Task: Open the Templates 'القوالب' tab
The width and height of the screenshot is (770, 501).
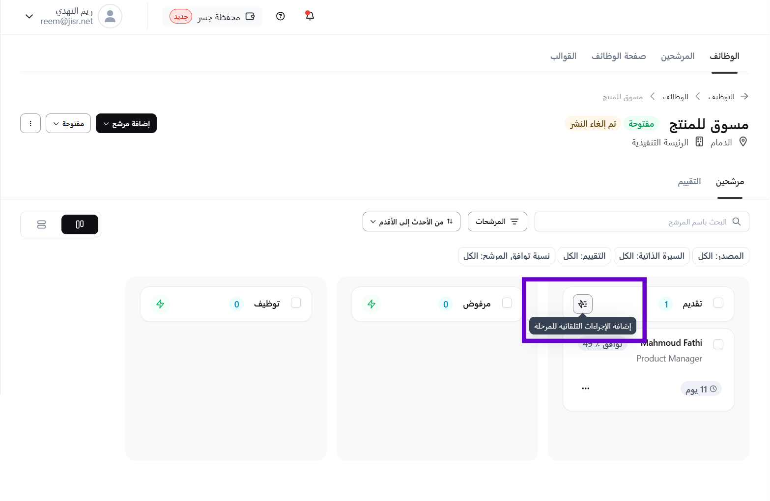Action: (x=563, y=56)
